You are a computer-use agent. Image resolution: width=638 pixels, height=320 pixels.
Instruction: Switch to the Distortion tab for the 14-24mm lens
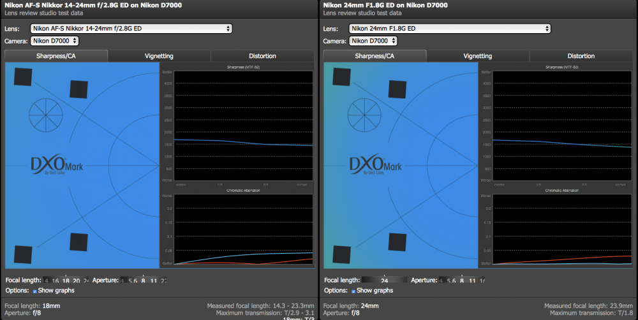point(262,56)
